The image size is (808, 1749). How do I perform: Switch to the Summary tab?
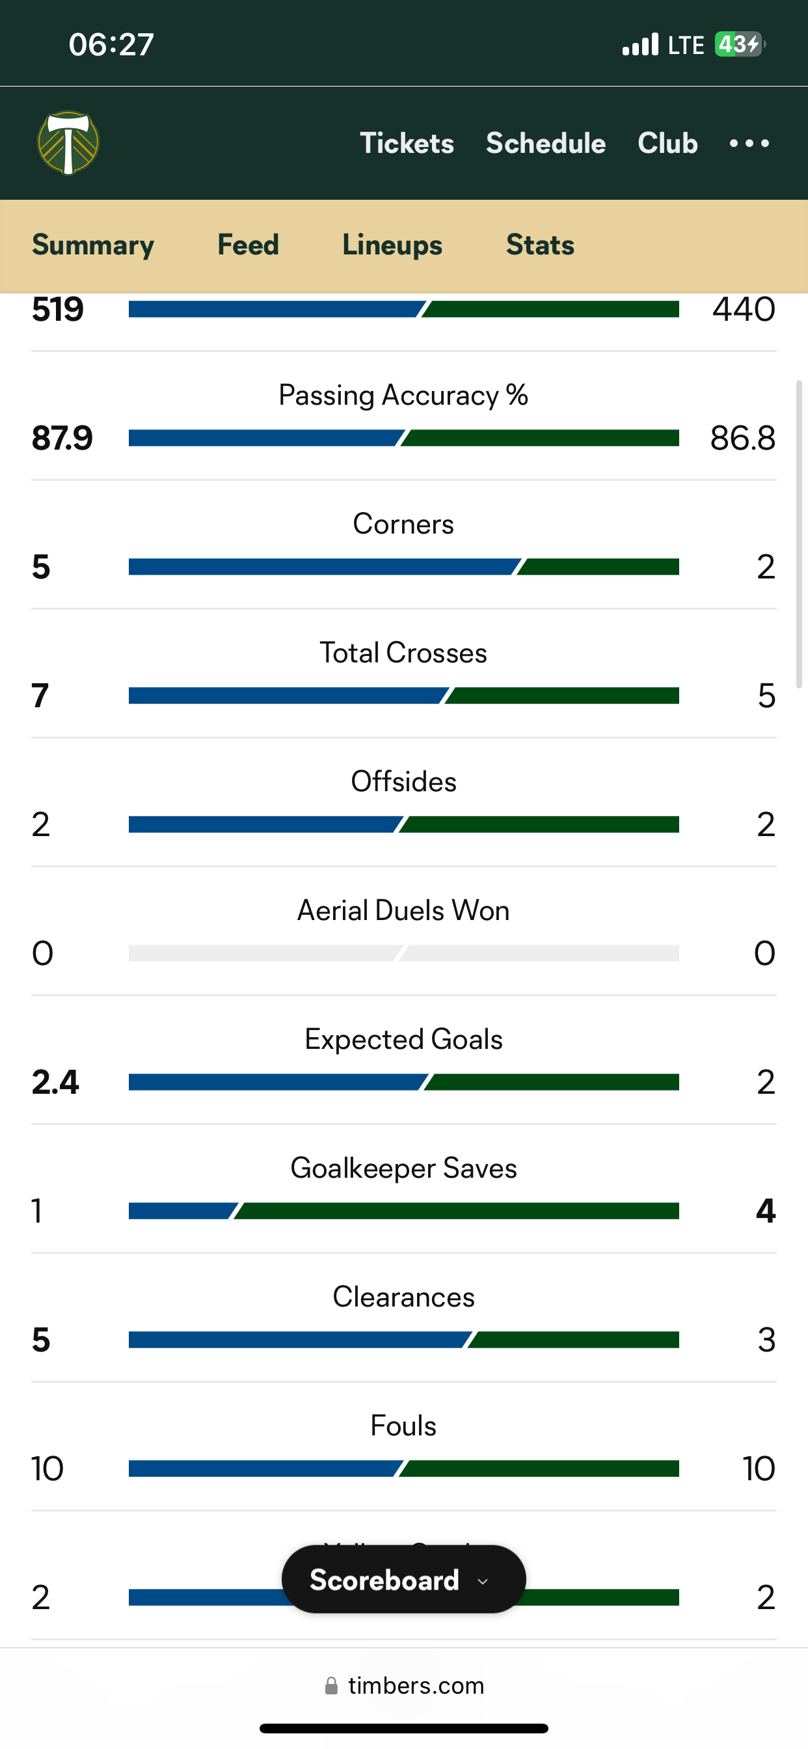[93, 245]
